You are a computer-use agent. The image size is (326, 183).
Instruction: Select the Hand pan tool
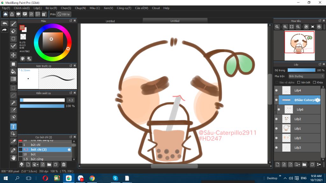coord(13,158)
